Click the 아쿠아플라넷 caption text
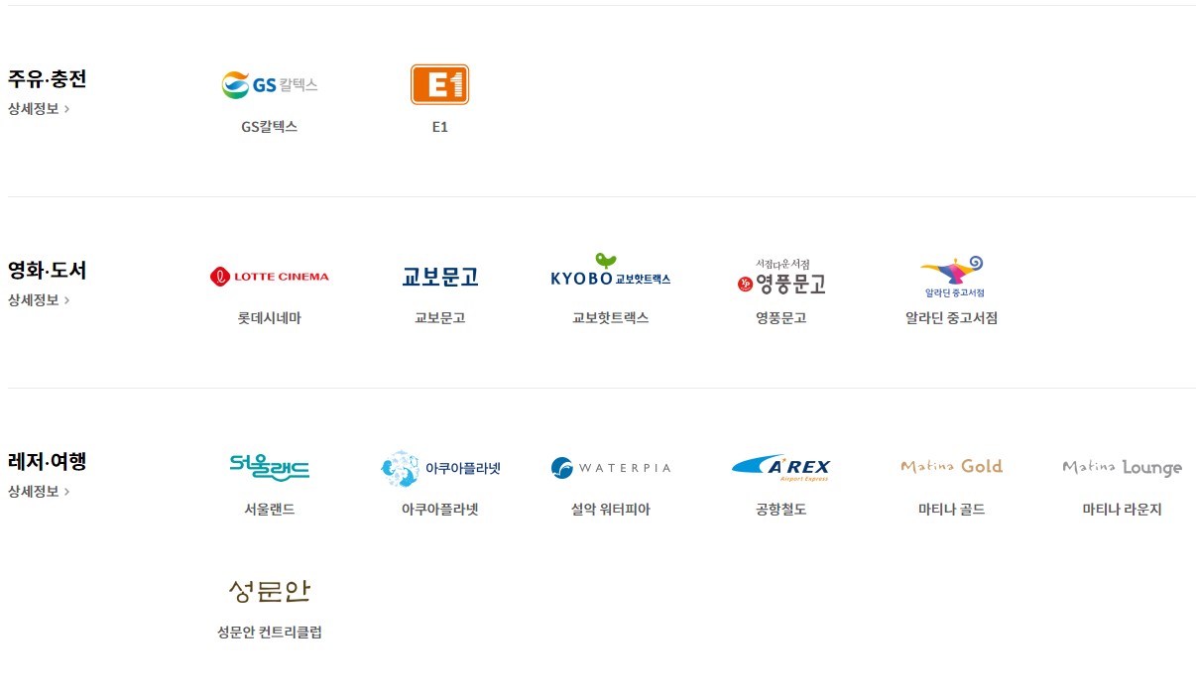 click(440, 510)
